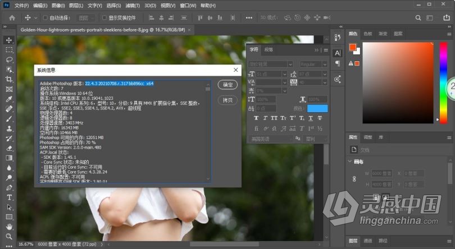Click the Share icon top right

coord(447,18)
